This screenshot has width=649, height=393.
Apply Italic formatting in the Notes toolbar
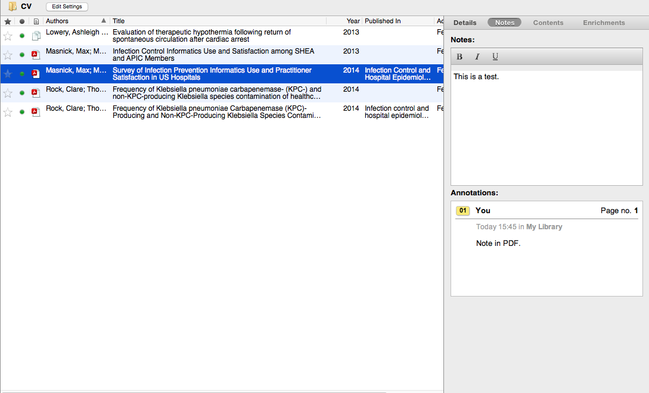point(477,57)
